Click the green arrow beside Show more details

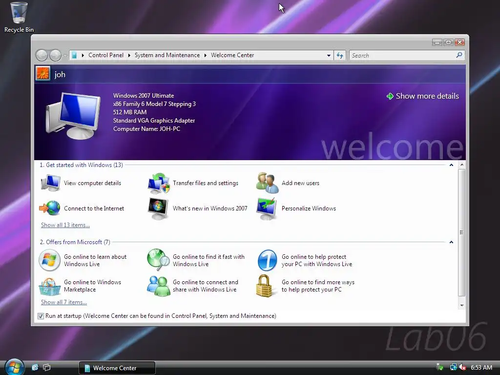(390, 96)
